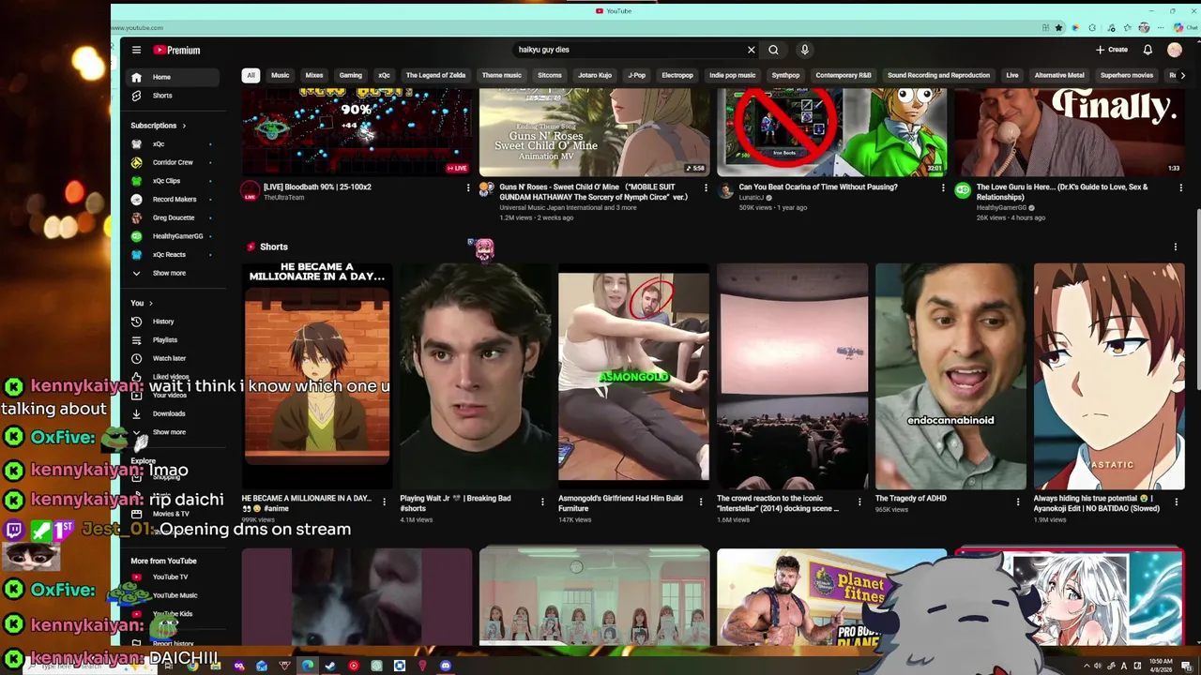Open The Love Guru video options menu
Image resolution: width=1201 pixels, height=675 pixels.
[1180, 187]
